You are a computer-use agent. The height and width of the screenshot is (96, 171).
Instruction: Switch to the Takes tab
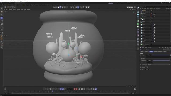point(146,7)
